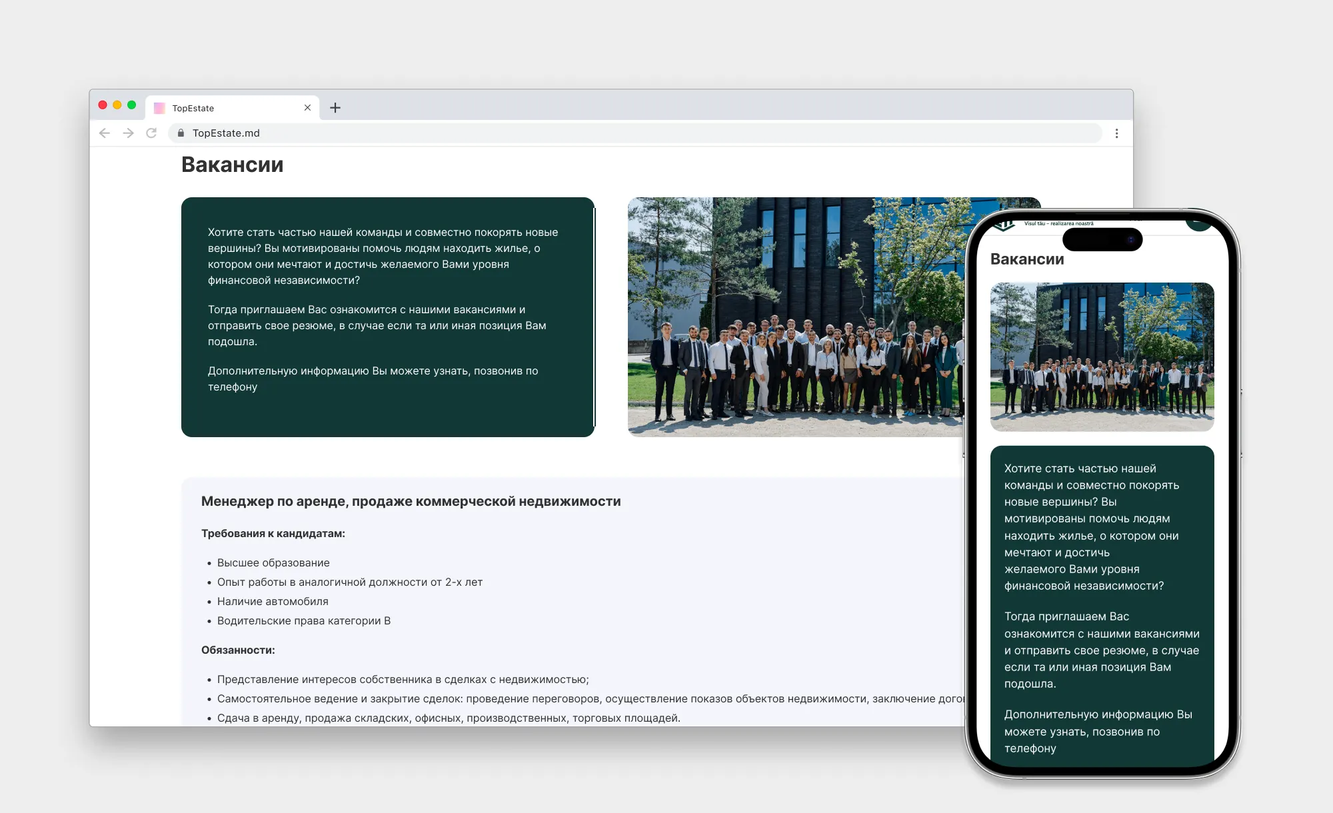This screenshot has height=813, width=1333.
Task: Tap the green round button at the phone's top right
Action: click(x=1198, y=225)
